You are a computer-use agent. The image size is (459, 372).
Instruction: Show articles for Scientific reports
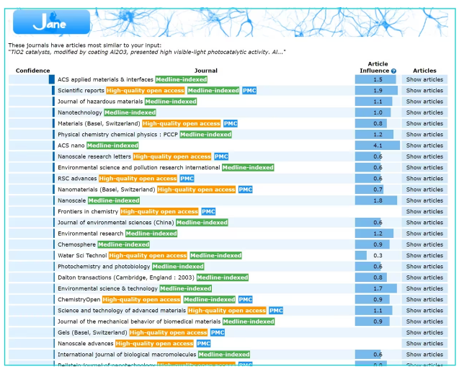(x=424, y=91)
